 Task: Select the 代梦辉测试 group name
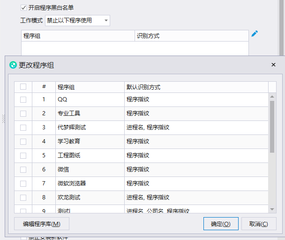(72, 127)
